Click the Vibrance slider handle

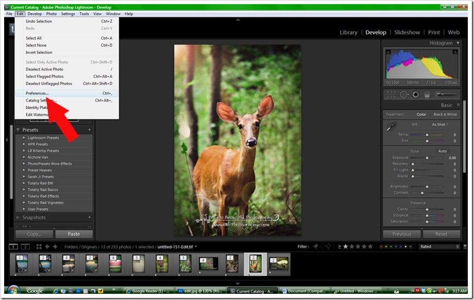427,215
